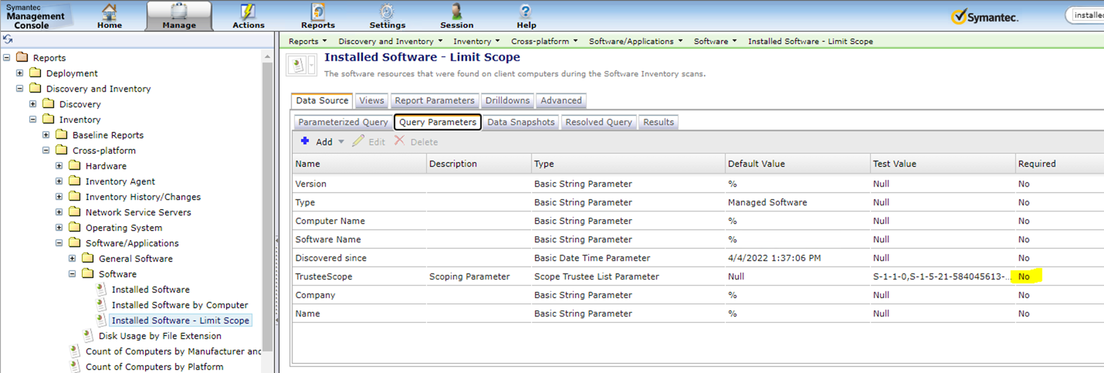Click the Reports icon in top toolbar
The image size is (1104, 373).
[318, 12]
